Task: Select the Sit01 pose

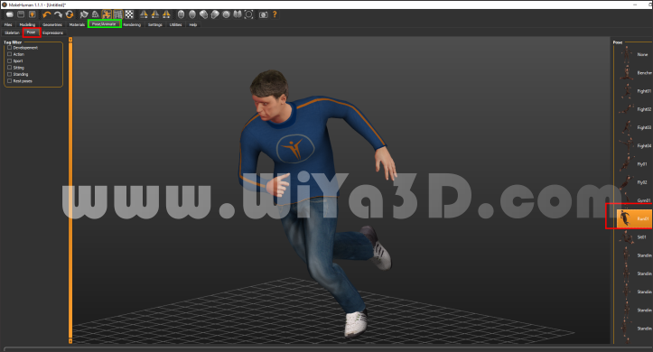Action: 633,236
